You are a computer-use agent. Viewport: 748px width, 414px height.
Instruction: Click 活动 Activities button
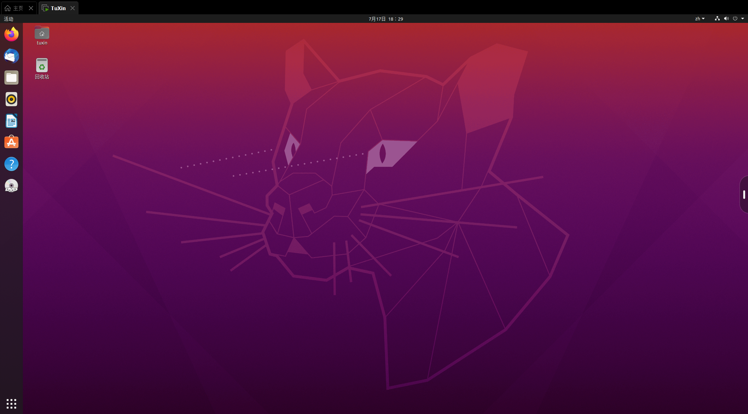tap(9, 19)
